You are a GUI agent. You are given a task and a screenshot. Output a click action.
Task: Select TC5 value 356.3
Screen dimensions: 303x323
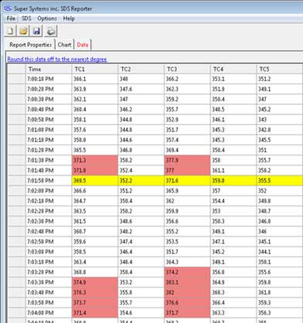tap(280, 313)
